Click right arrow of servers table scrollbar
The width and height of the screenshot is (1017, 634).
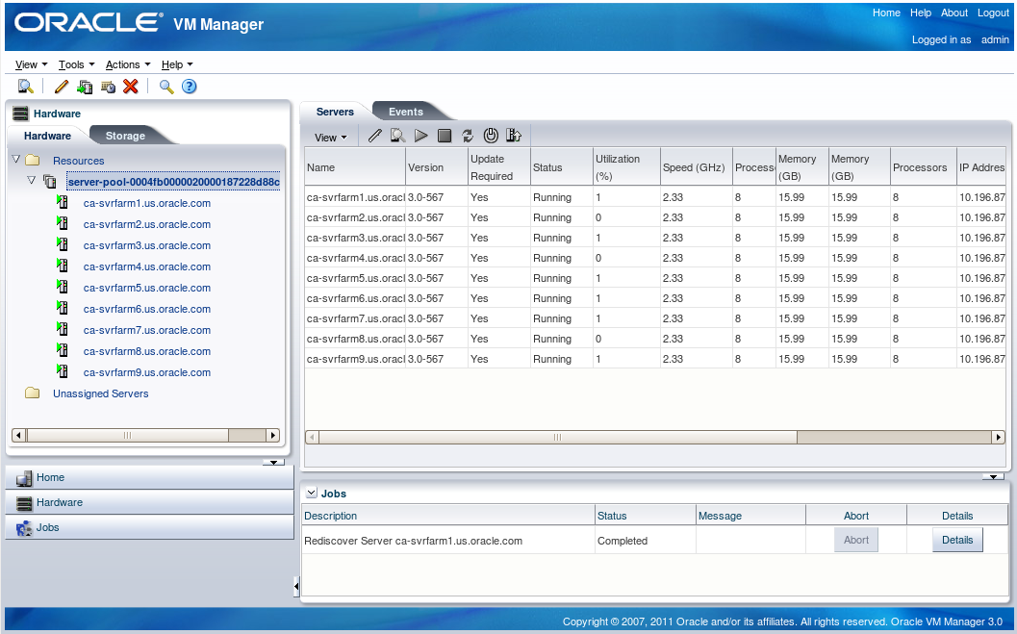pyautogui.click(x=999, y=438)
